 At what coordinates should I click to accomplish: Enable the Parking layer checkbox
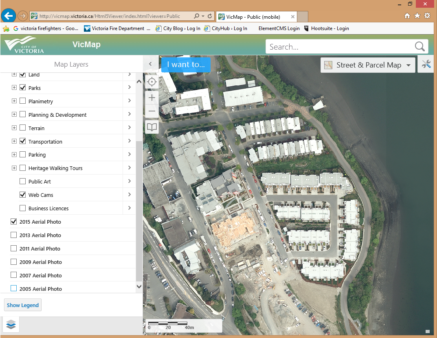pyautogui.click(x=22, y=155)
